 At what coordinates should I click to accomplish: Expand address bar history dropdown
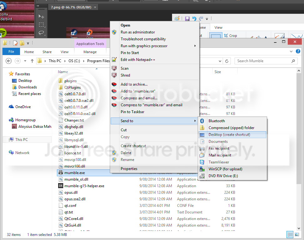[220, 61]
